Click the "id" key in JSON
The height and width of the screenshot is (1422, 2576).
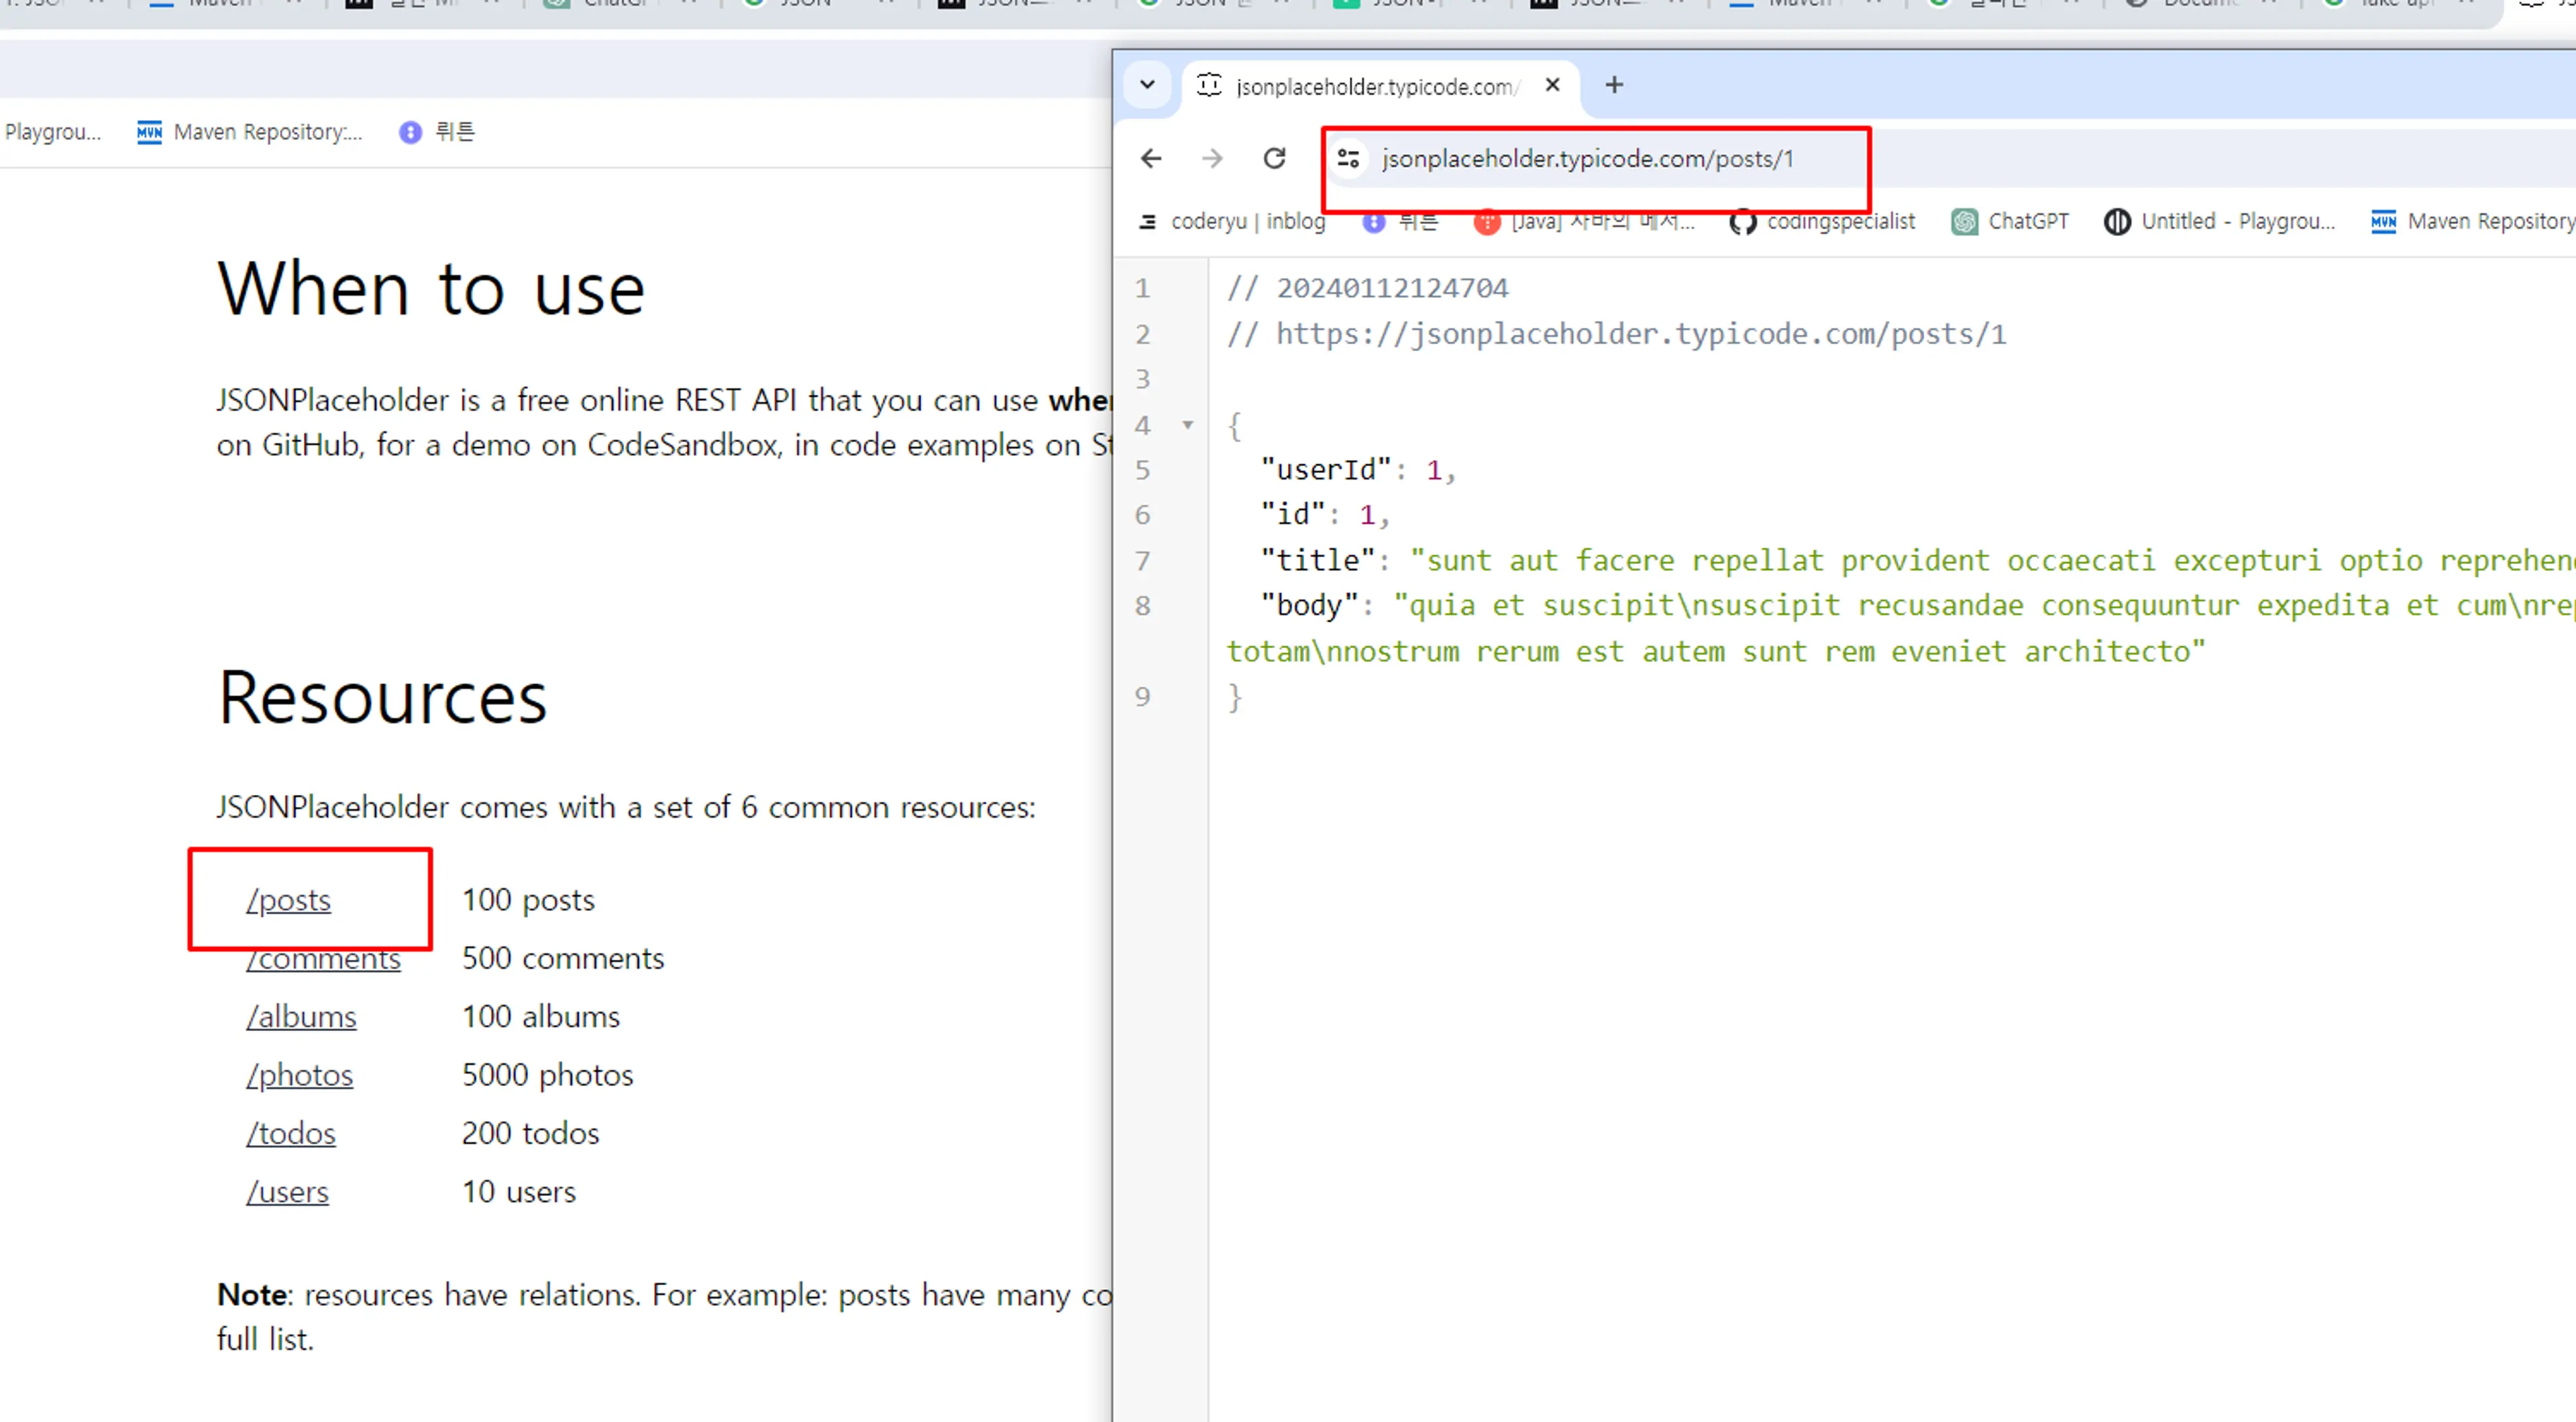click(1293, 515)
